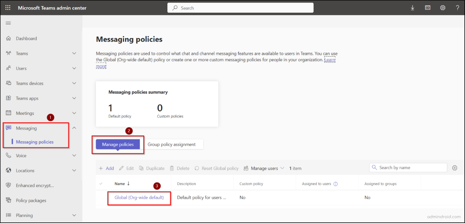Click the top Search box

tap(240, 8)
